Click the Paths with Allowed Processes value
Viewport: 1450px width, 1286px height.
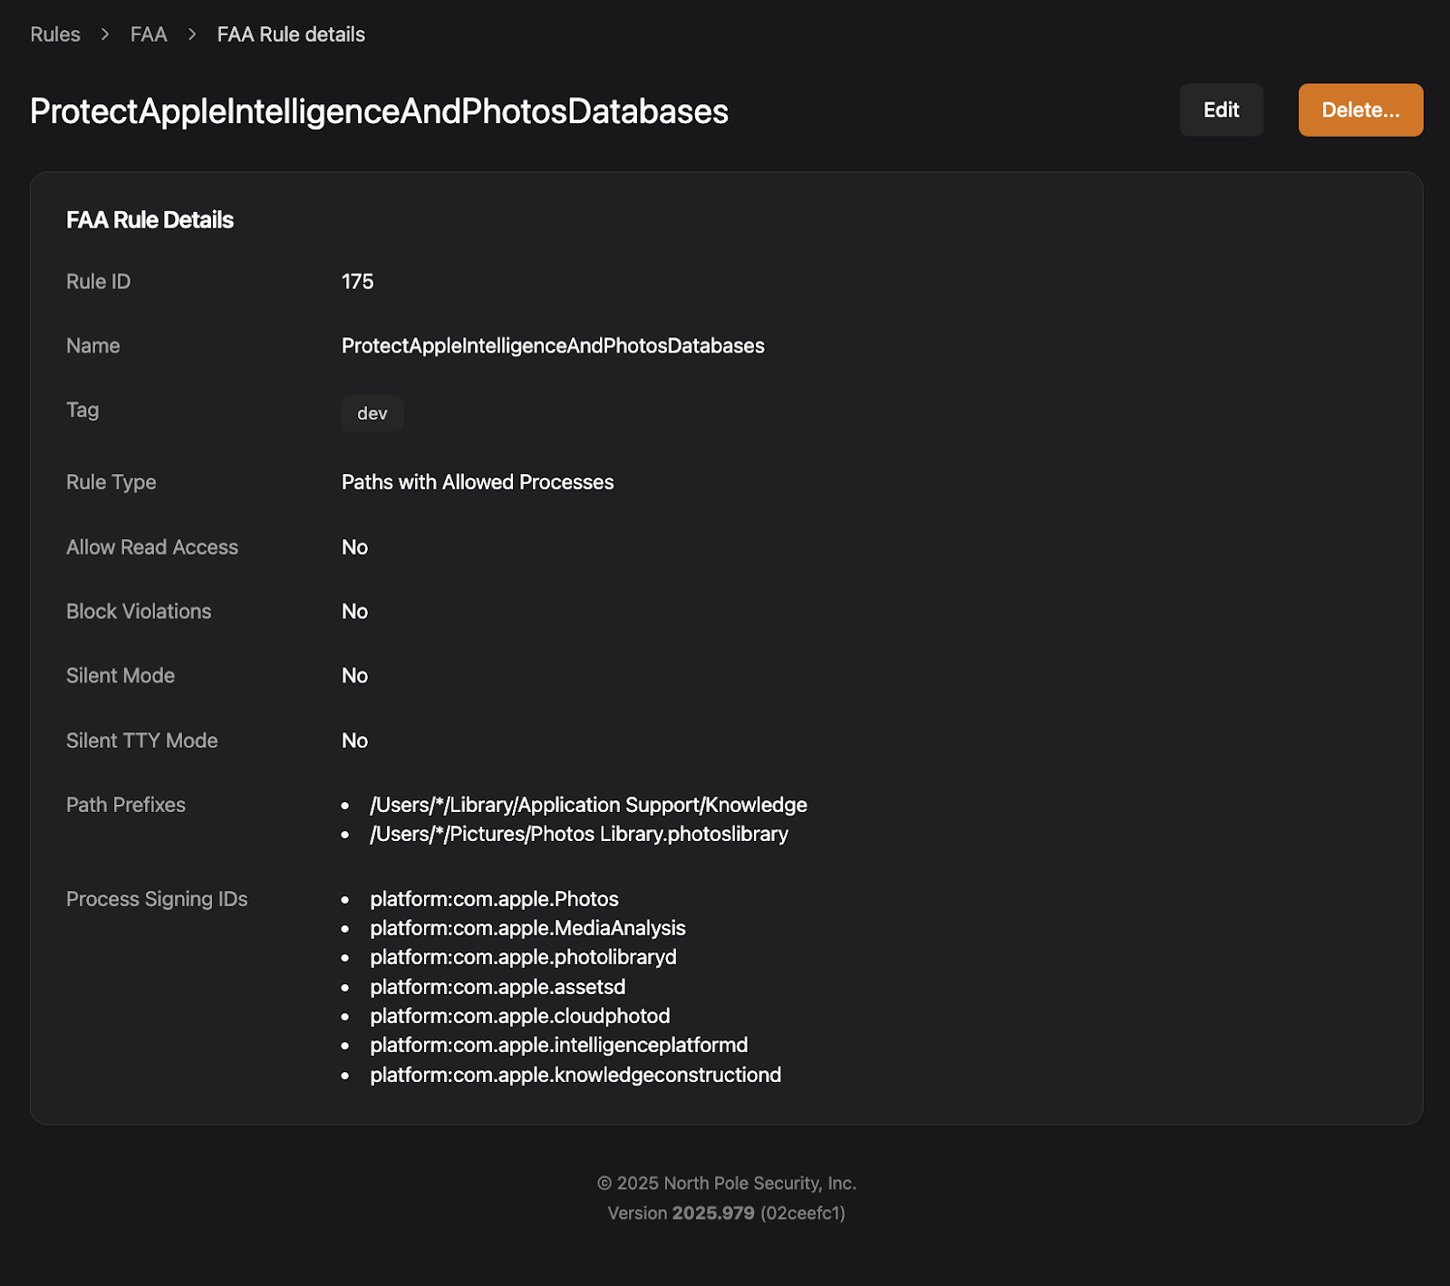(x=477, y=482)
